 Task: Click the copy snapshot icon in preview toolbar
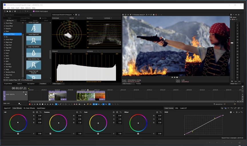coord(151,15)
